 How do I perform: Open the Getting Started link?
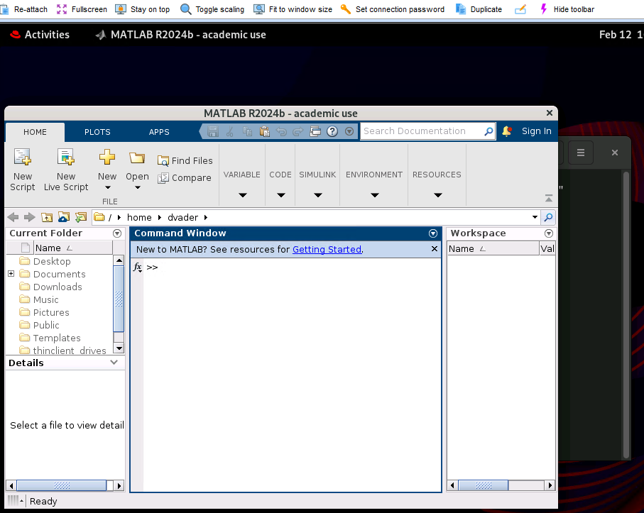pyautogui.click(x=327, y=250)
